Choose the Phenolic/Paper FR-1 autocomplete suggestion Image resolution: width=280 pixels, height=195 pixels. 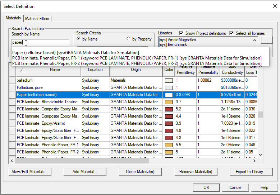pos(137,58)
